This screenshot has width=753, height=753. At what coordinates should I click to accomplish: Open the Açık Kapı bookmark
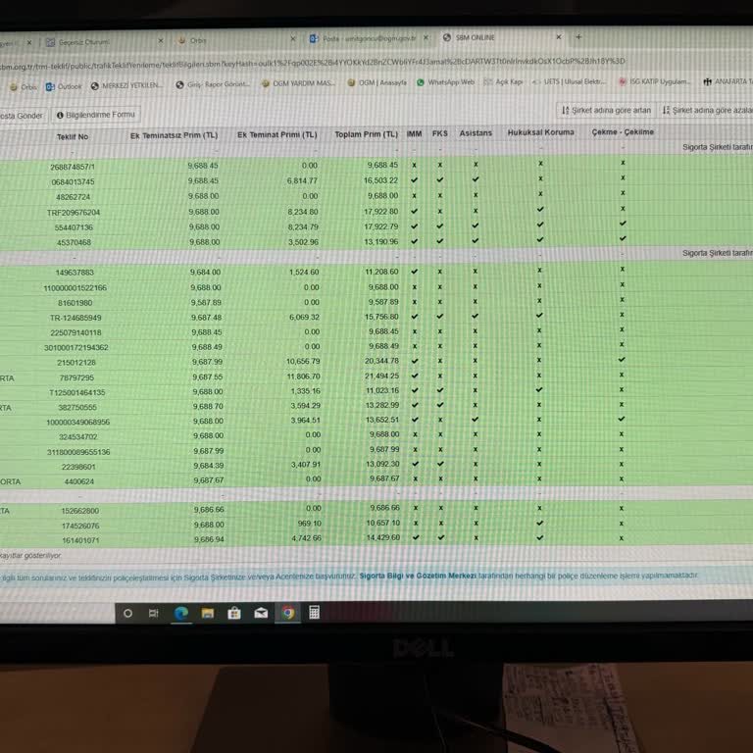[x=503, y=81]
